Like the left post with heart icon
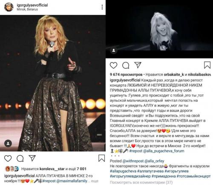 [x=8, y=158]
